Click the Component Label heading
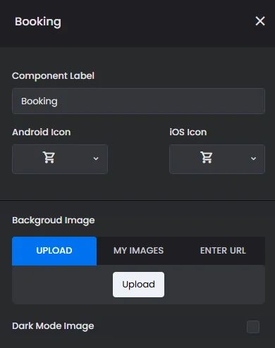This screenshot has width=275, height=348. coord(53,76)
